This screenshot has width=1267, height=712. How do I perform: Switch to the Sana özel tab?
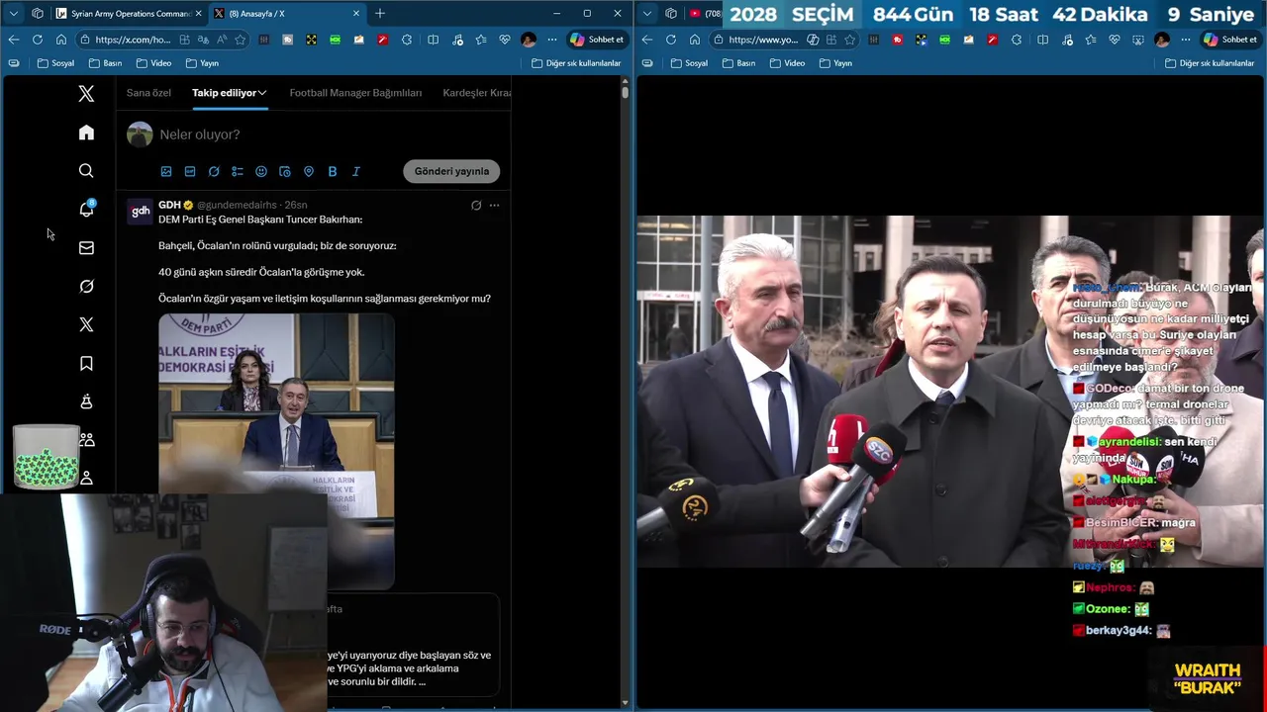pyautogui.click(x=148, y=93)
